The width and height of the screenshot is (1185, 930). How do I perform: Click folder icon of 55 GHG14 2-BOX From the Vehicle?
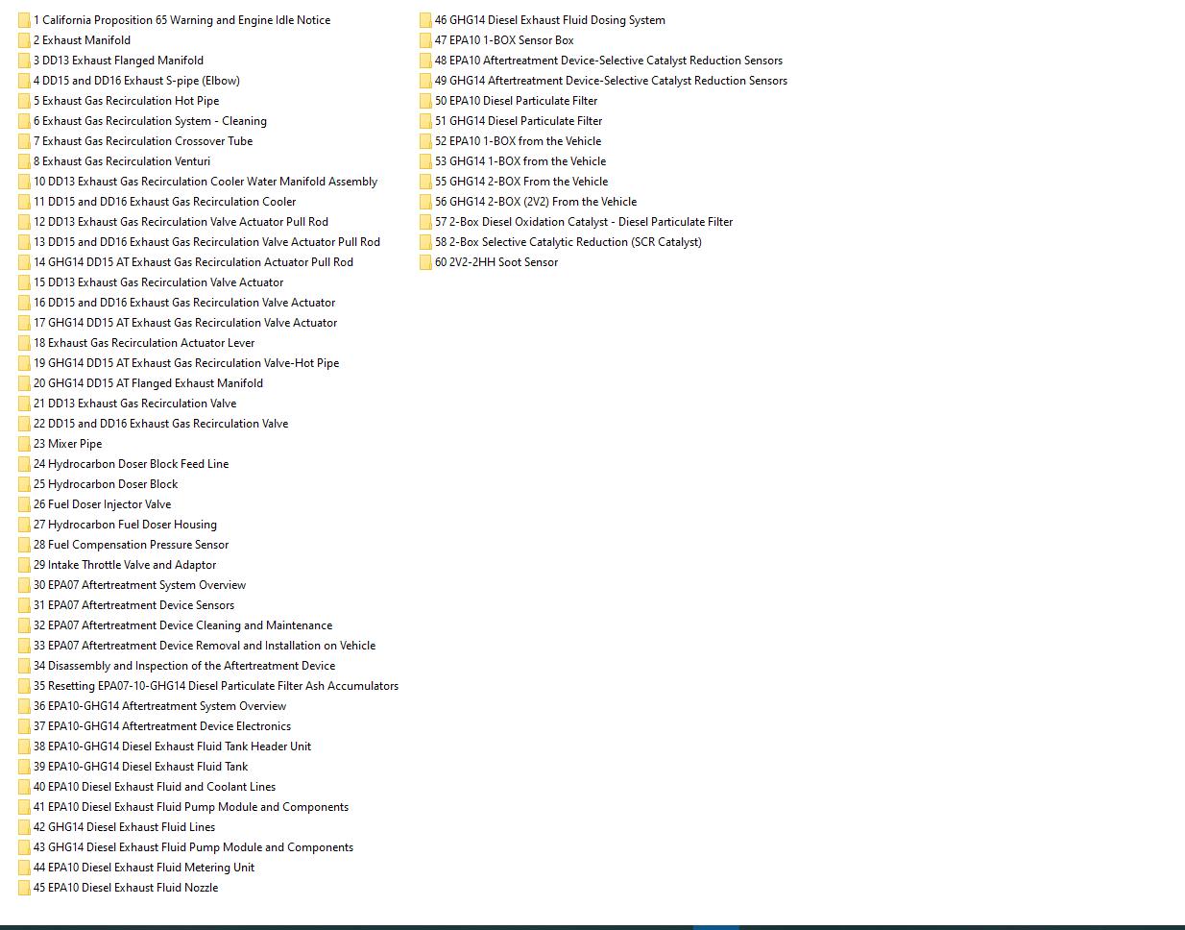[425, 182]
